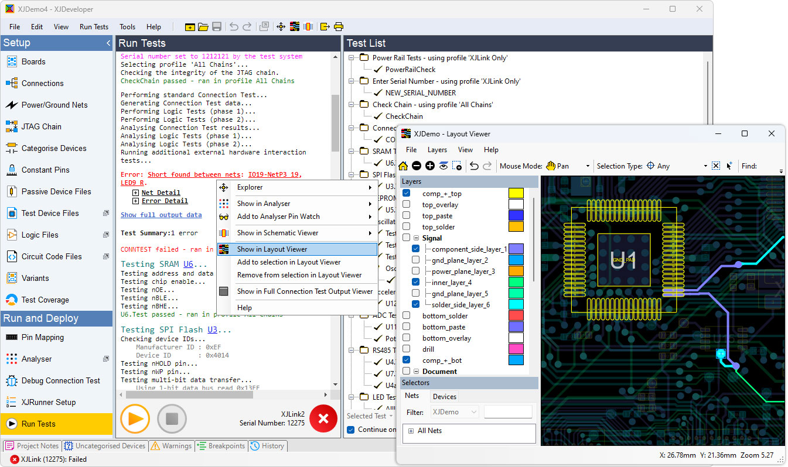Switch to the Devices selector tab
788x467 pixels.
click(x=445, y=396)
